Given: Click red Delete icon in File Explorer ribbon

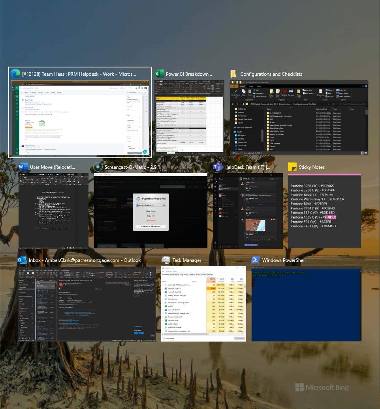Looking at the screenshot, I should (x=285, y=92).
